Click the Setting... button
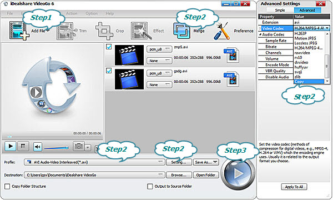This screenshot has width=333, height=200. [x=179, y=162]
